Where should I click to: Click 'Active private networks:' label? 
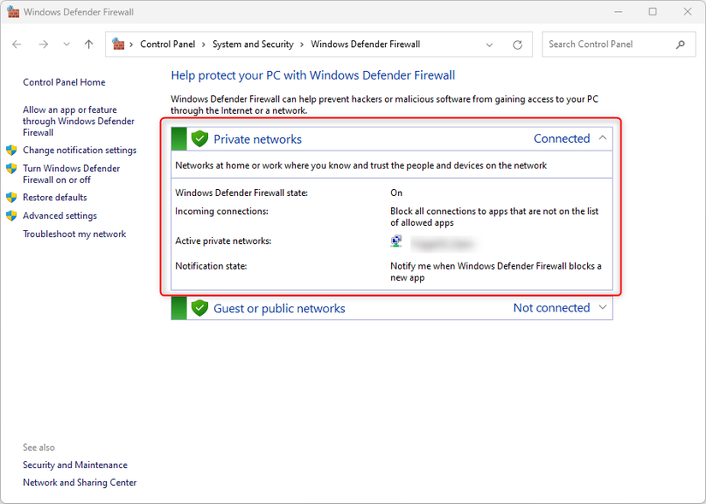point(223,241)
